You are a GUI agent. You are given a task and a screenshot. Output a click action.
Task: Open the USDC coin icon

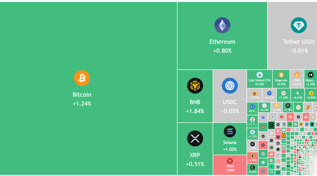(x=229, y=85)
